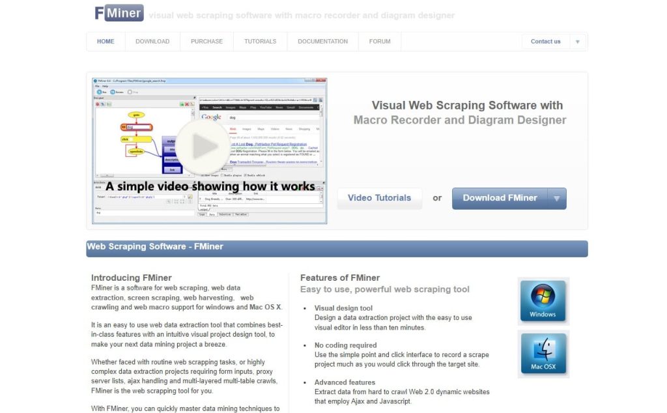Play the FMiner demo video
Viewport: 667px width, 413px height.
[203, 147]
